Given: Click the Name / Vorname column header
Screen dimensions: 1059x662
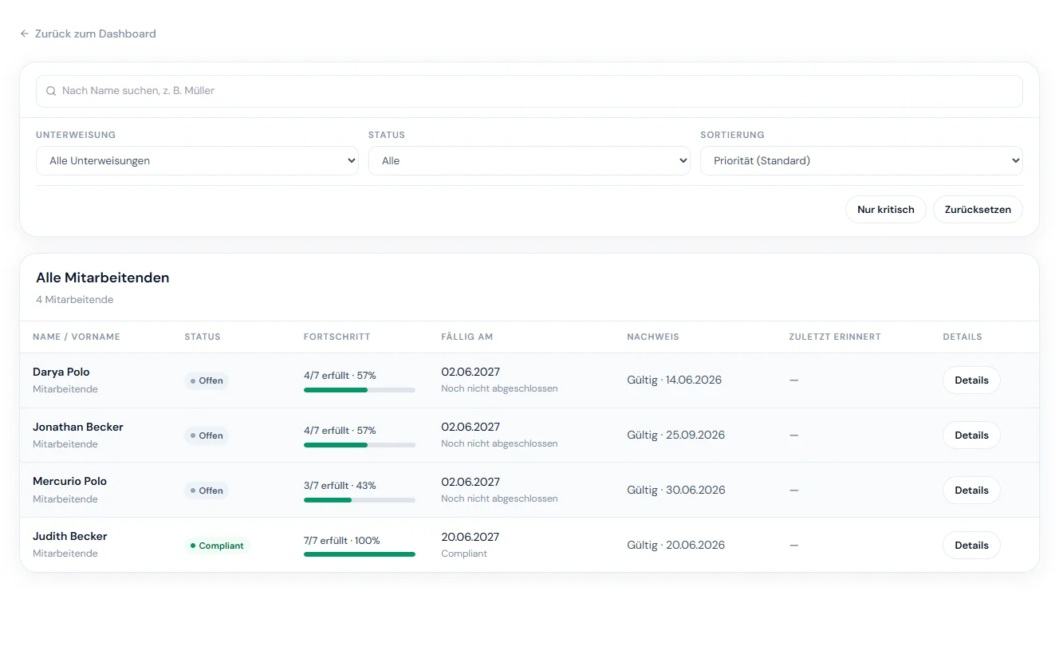Looking at the screenshot, I should click(x=77, y=337).
